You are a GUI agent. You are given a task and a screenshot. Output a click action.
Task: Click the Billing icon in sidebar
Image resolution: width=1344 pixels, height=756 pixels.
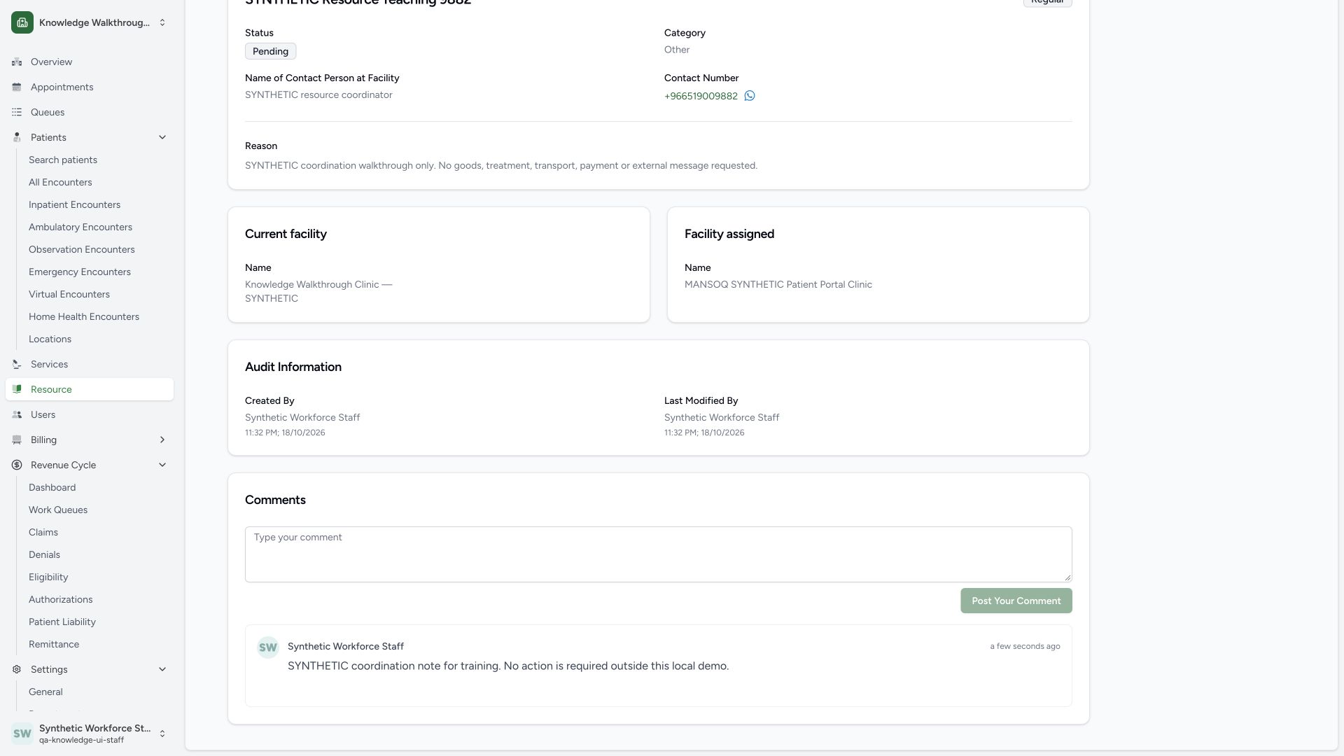click(x=17, y=440)
